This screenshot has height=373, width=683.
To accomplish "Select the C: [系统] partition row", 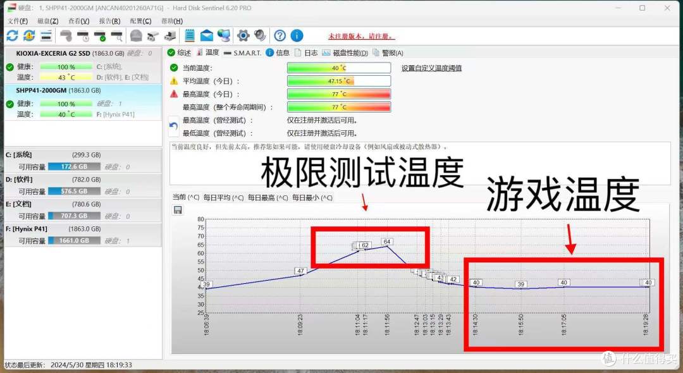I will 83,161.
